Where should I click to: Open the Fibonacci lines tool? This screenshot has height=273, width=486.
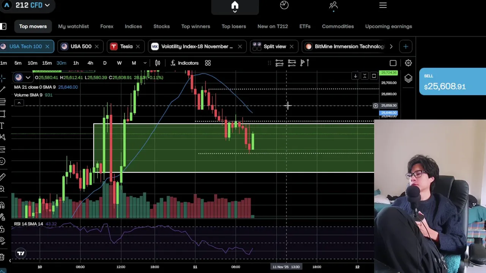[x=3, y=102]
